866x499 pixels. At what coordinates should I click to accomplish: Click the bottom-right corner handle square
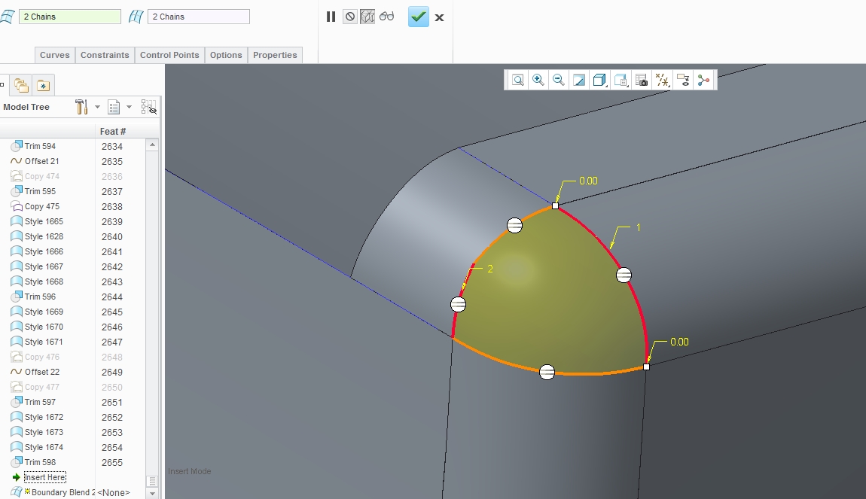coord(646,367)
